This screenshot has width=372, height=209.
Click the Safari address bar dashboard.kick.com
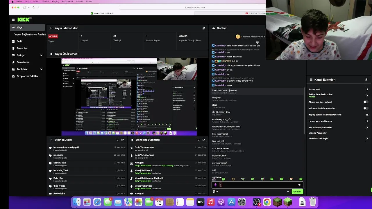pos(196,7)
